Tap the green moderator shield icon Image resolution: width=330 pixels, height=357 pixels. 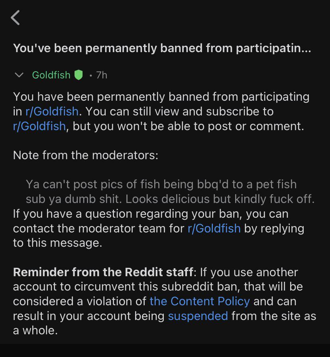point(79,75)
